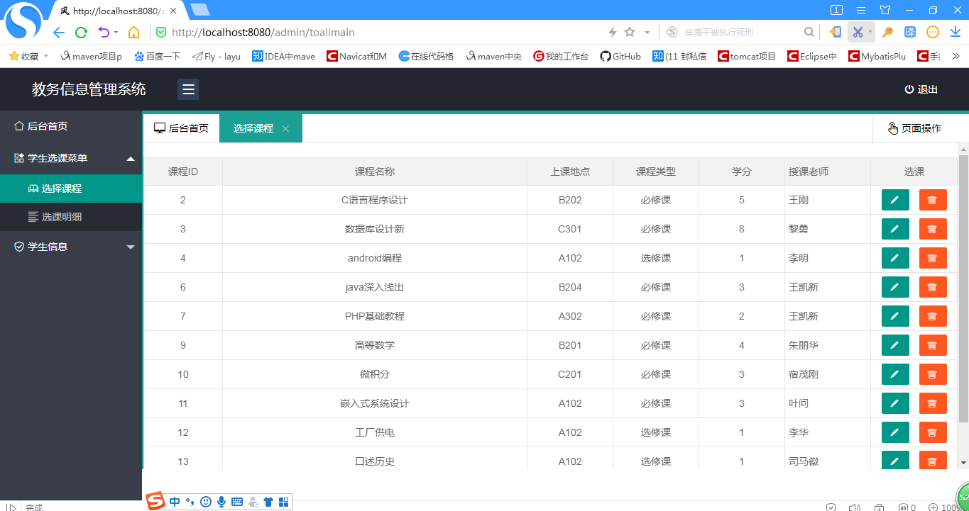Click pencil icon in 工厂供电 row

coord(895,432)
